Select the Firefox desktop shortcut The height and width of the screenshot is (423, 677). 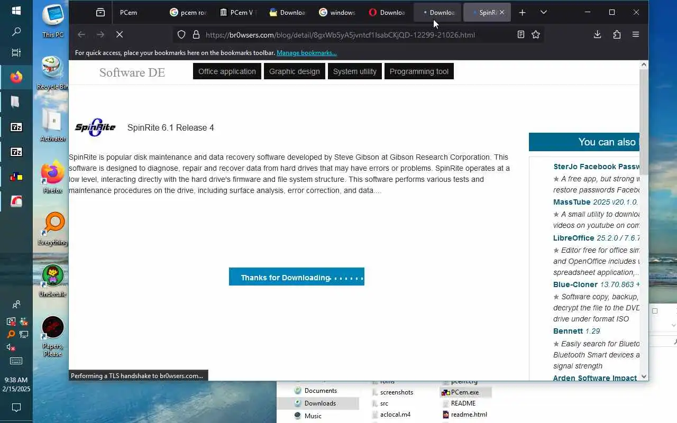(53, 177)
